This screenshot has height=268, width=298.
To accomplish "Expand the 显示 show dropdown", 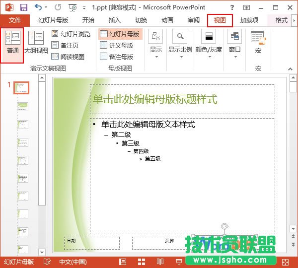I will [156, 44].
